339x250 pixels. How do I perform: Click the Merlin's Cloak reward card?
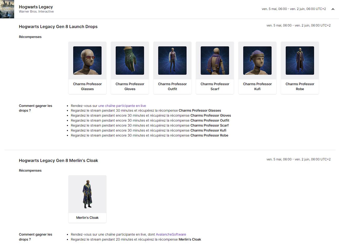[87, 199]
